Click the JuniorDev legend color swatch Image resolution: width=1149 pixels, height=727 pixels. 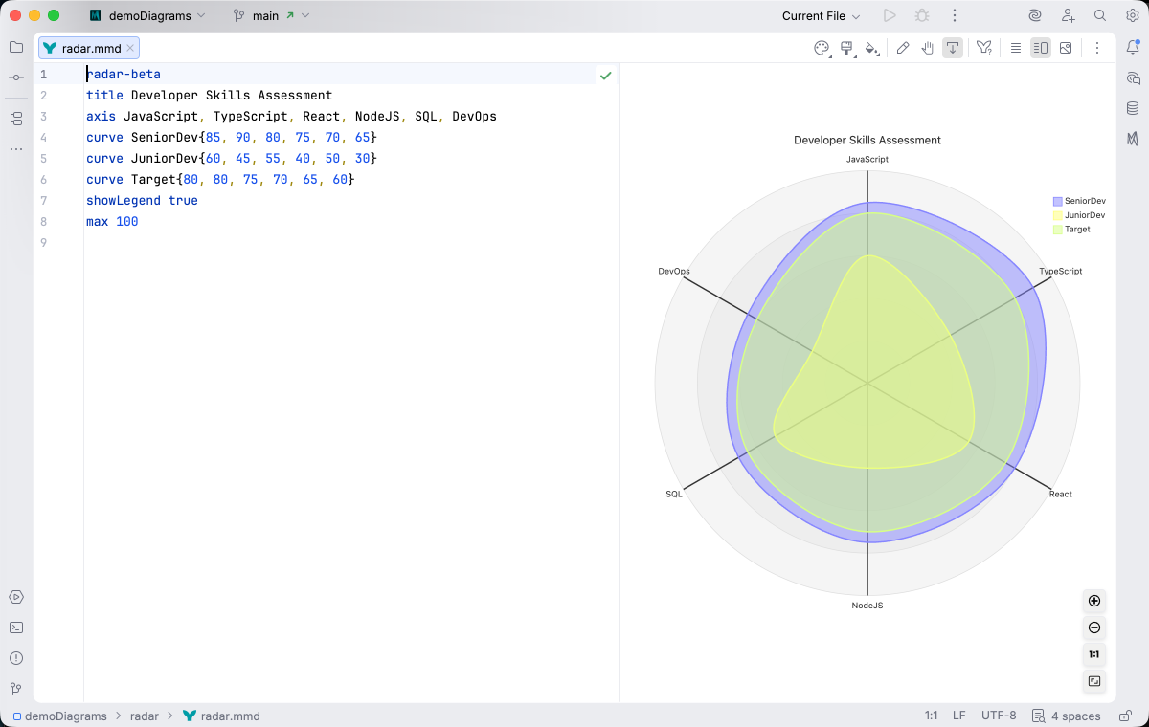point(1058,215)
